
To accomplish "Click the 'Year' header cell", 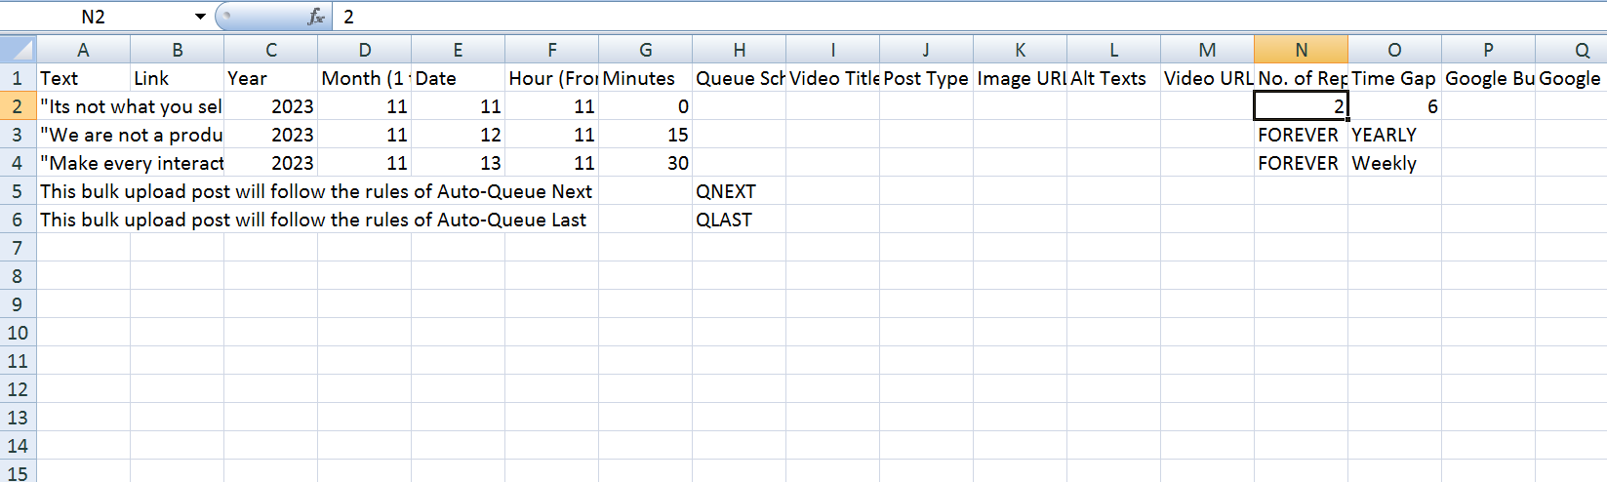I will (270, 78).
